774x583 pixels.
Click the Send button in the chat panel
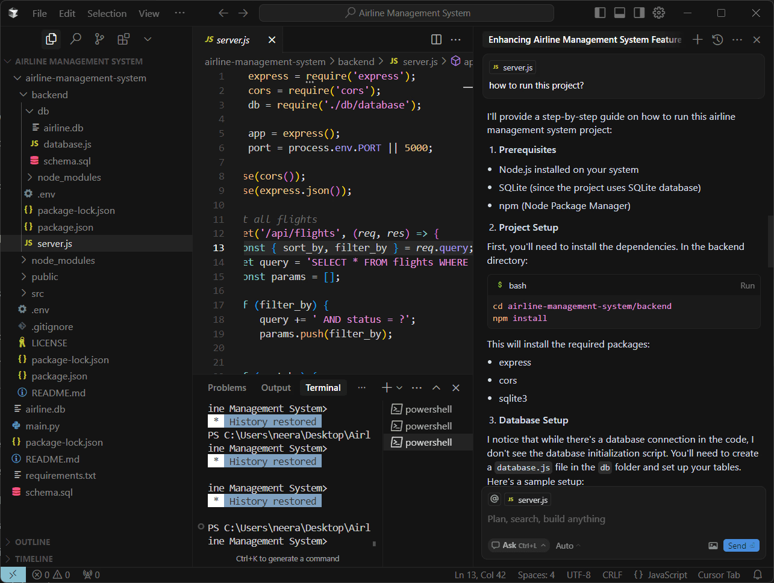(x=741, y=545)
